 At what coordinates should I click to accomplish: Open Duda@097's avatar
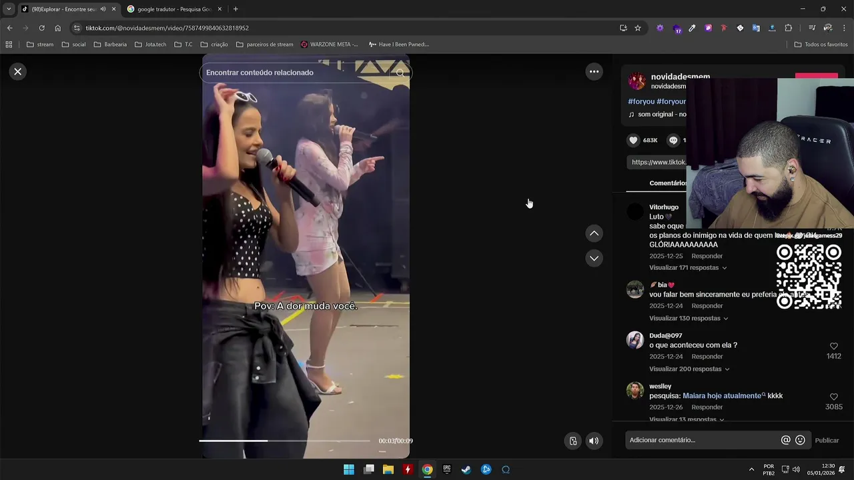coord(634,340)
